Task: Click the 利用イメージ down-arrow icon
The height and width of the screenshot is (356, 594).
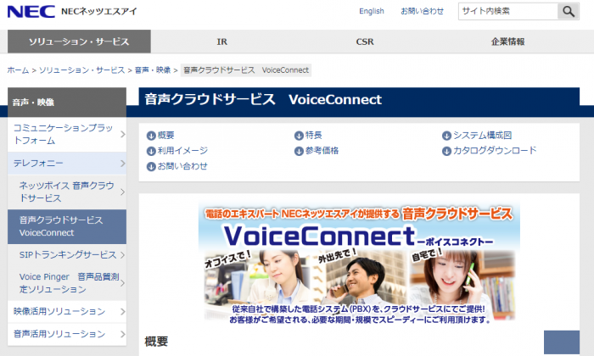Action: pos(151,151)
